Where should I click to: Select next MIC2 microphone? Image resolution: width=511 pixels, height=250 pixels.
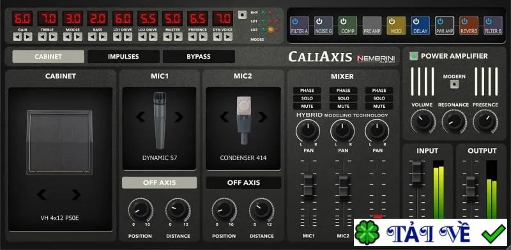263,117
